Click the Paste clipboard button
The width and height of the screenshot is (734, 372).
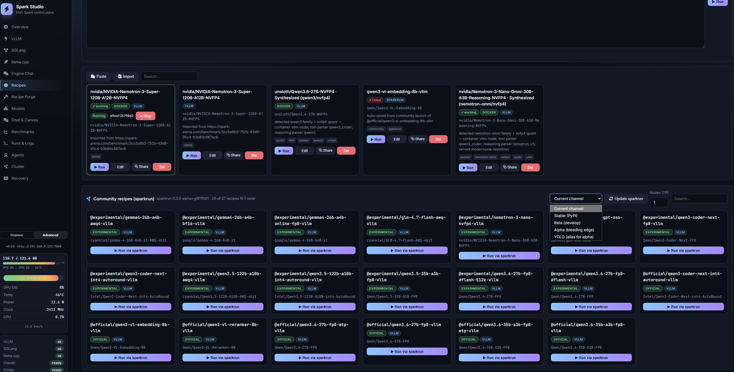click(x=99, y=76)
